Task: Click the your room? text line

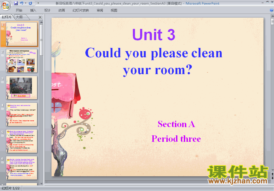Action: click(x=158, y=70)
